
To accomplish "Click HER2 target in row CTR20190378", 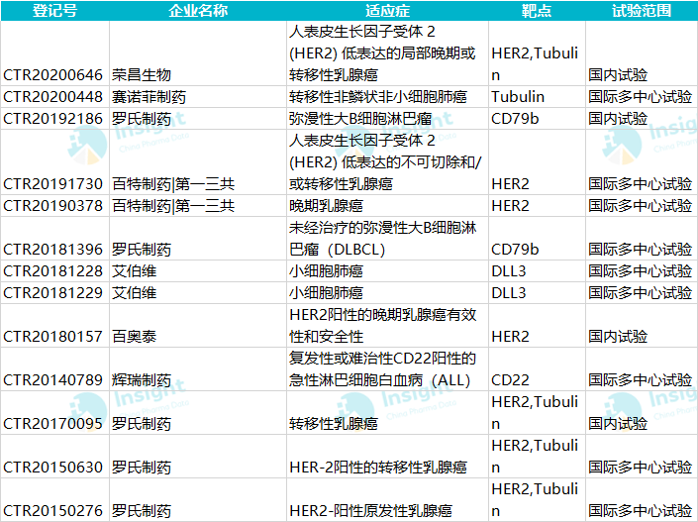I will click(x=510, y=206).
